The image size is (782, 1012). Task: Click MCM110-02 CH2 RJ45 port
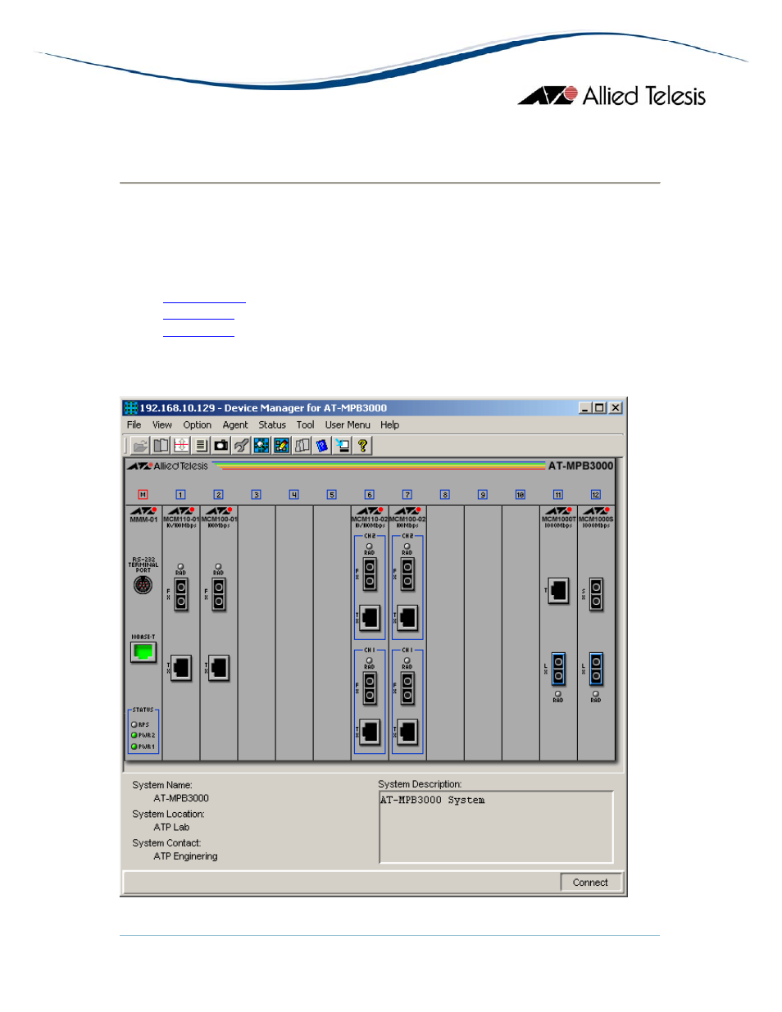click(x=370, y=617)
